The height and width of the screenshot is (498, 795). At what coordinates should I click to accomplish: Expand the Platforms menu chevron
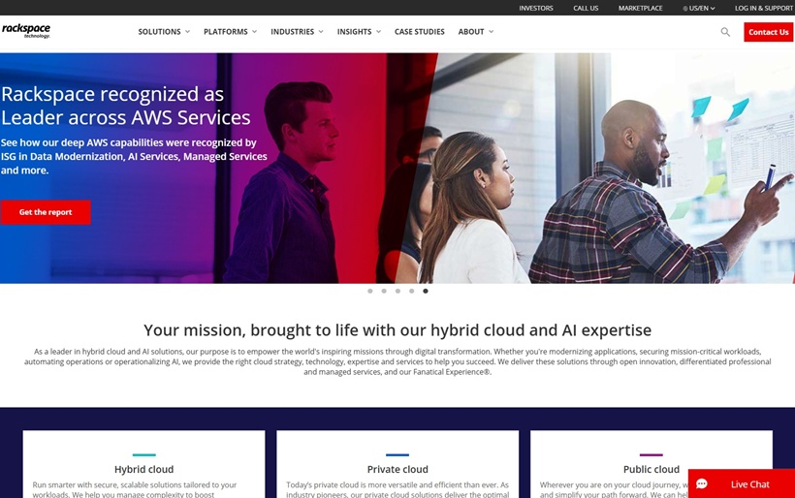255,31
